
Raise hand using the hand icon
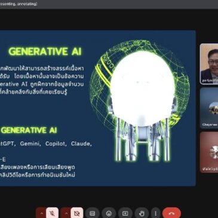point(142,213)
